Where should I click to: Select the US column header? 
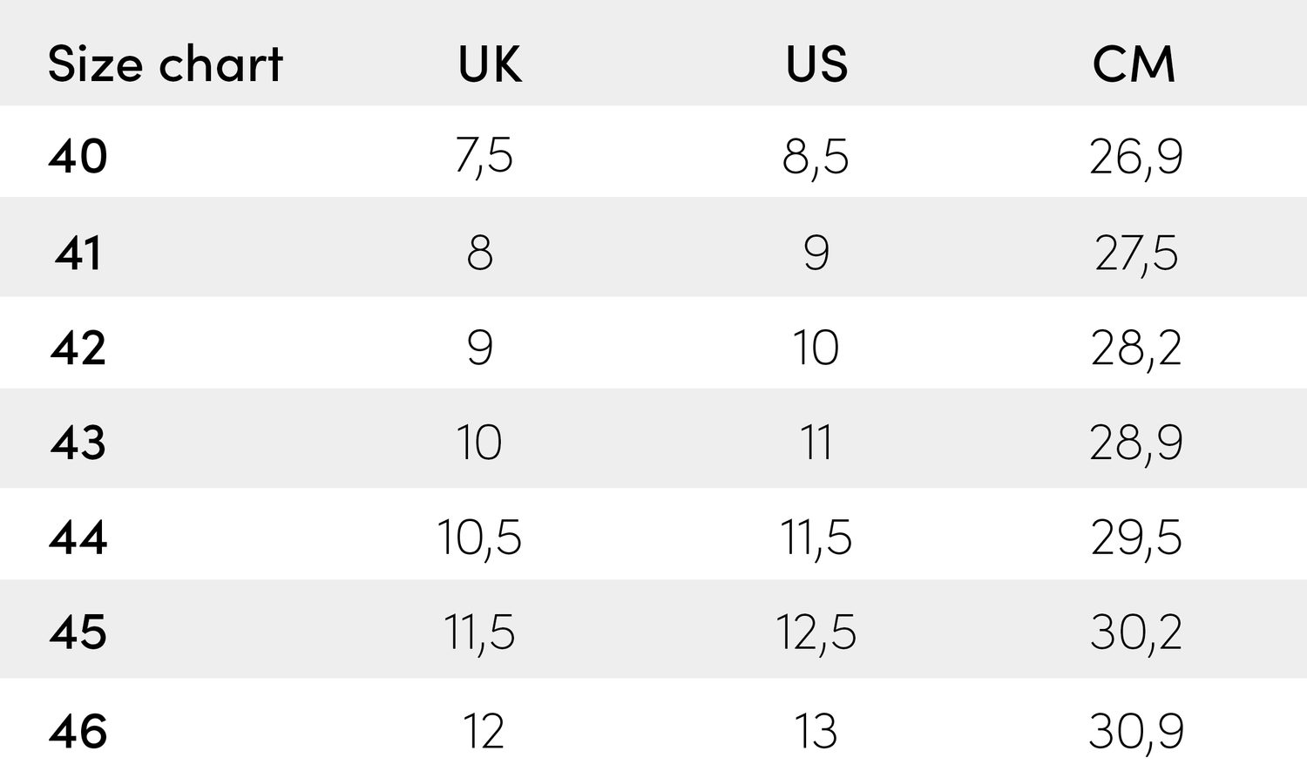click(x=816, y=64)
